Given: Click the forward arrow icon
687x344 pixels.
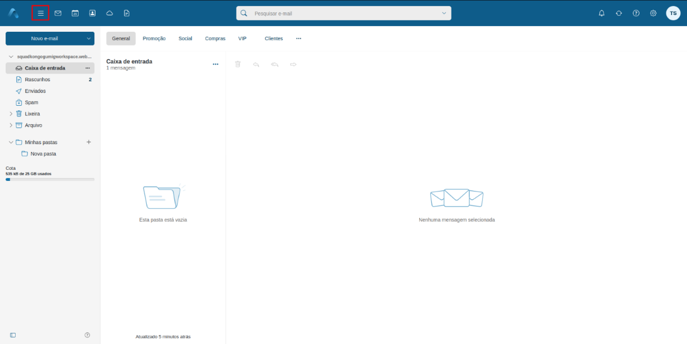Looking at the screenshot, I should click(294, 65).
